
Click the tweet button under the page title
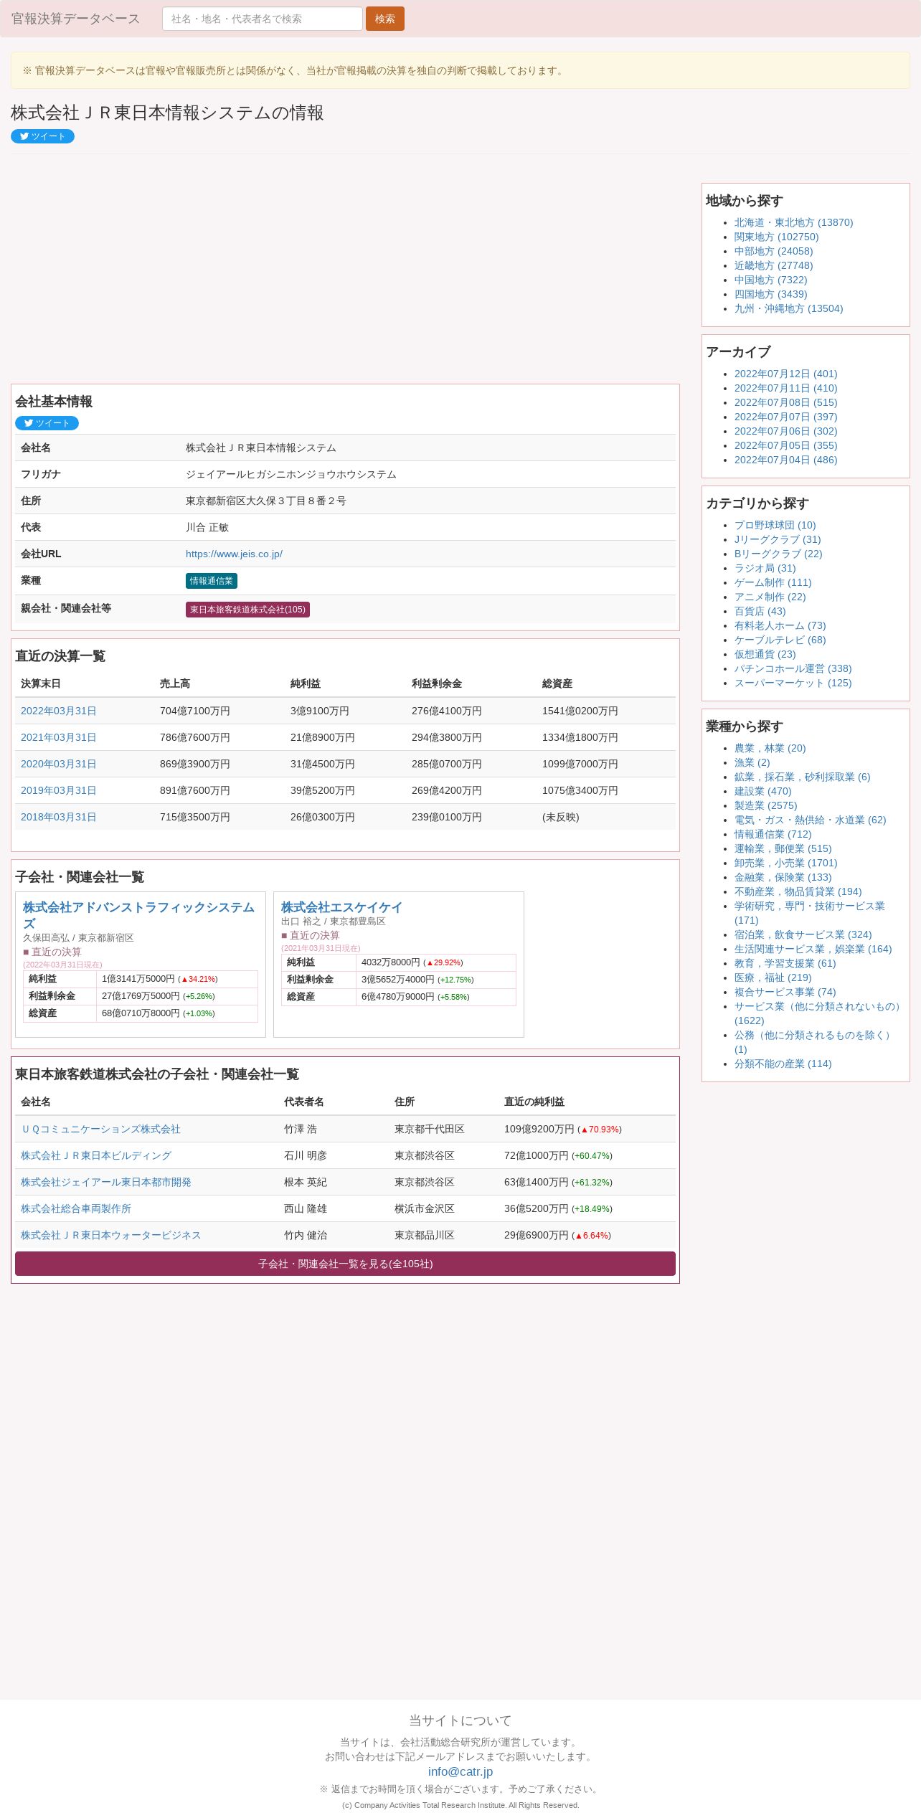(x=42, y=136)
